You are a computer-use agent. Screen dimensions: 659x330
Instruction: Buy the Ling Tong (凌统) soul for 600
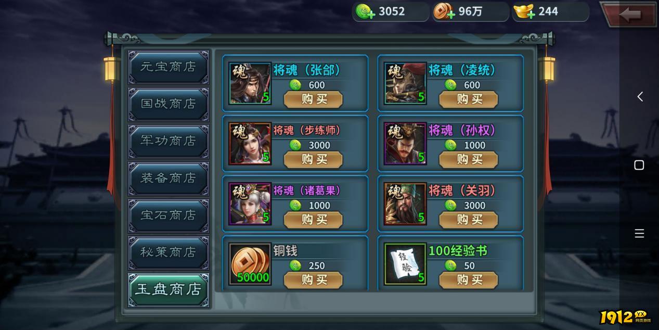click(x=469, y=99)
